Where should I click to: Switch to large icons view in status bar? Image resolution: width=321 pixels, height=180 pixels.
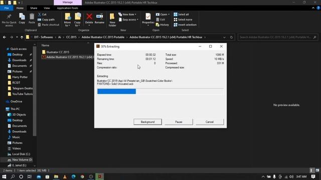tap(317, 170)
